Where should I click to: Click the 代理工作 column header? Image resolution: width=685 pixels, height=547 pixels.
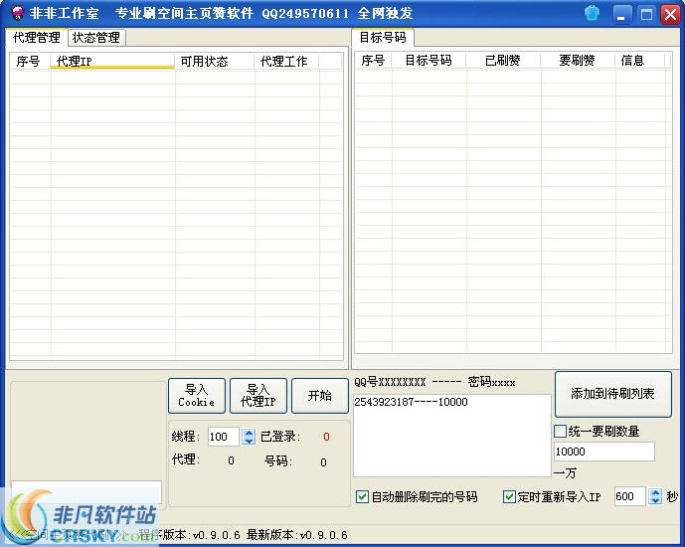(287, 62)
